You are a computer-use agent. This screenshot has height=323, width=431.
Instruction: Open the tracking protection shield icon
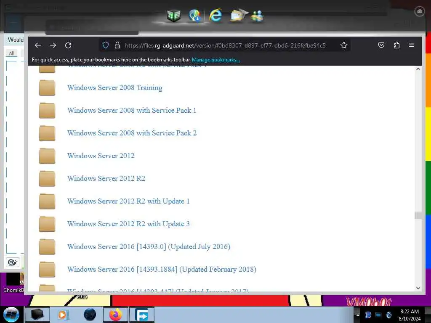click(106, 45)
